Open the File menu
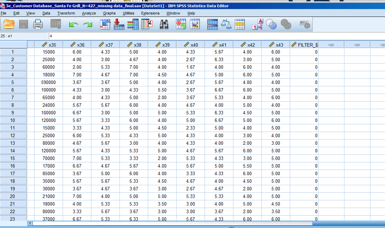The width and height of the screenshot is (385, 228). [3, 13]
